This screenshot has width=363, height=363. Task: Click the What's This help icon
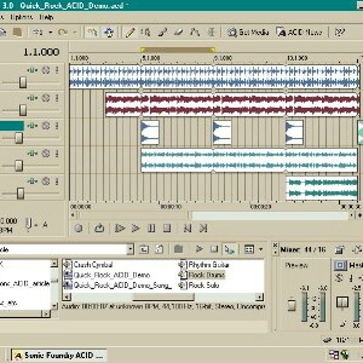click(340, 32)
